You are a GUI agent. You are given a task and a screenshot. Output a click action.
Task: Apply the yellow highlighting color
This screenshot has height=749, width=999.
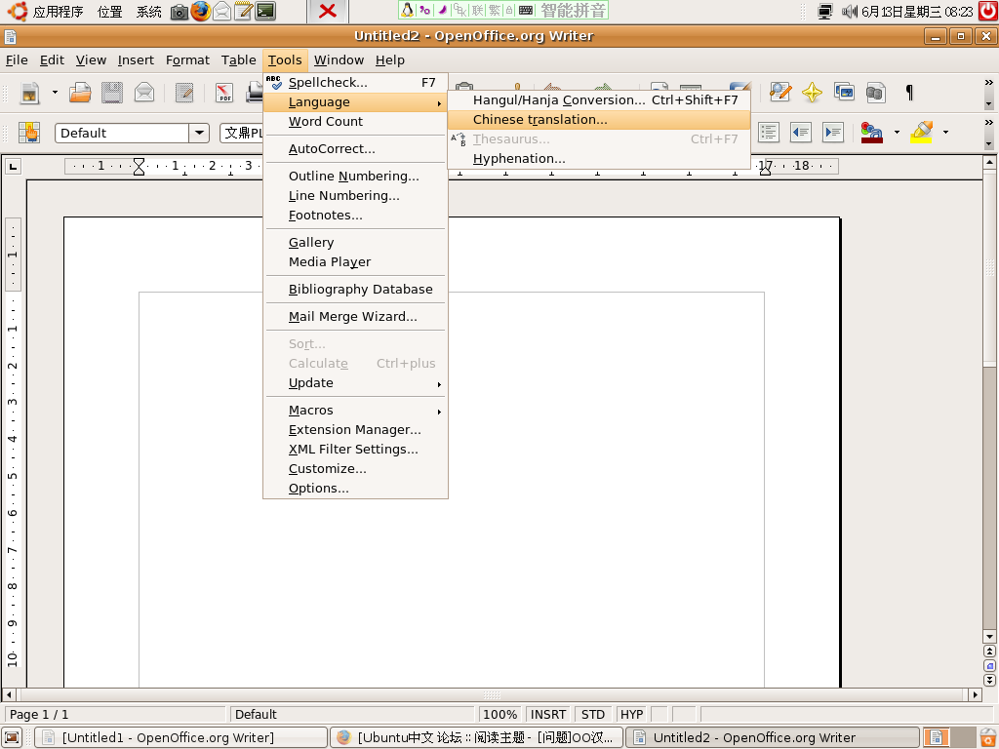pos(921,133)
